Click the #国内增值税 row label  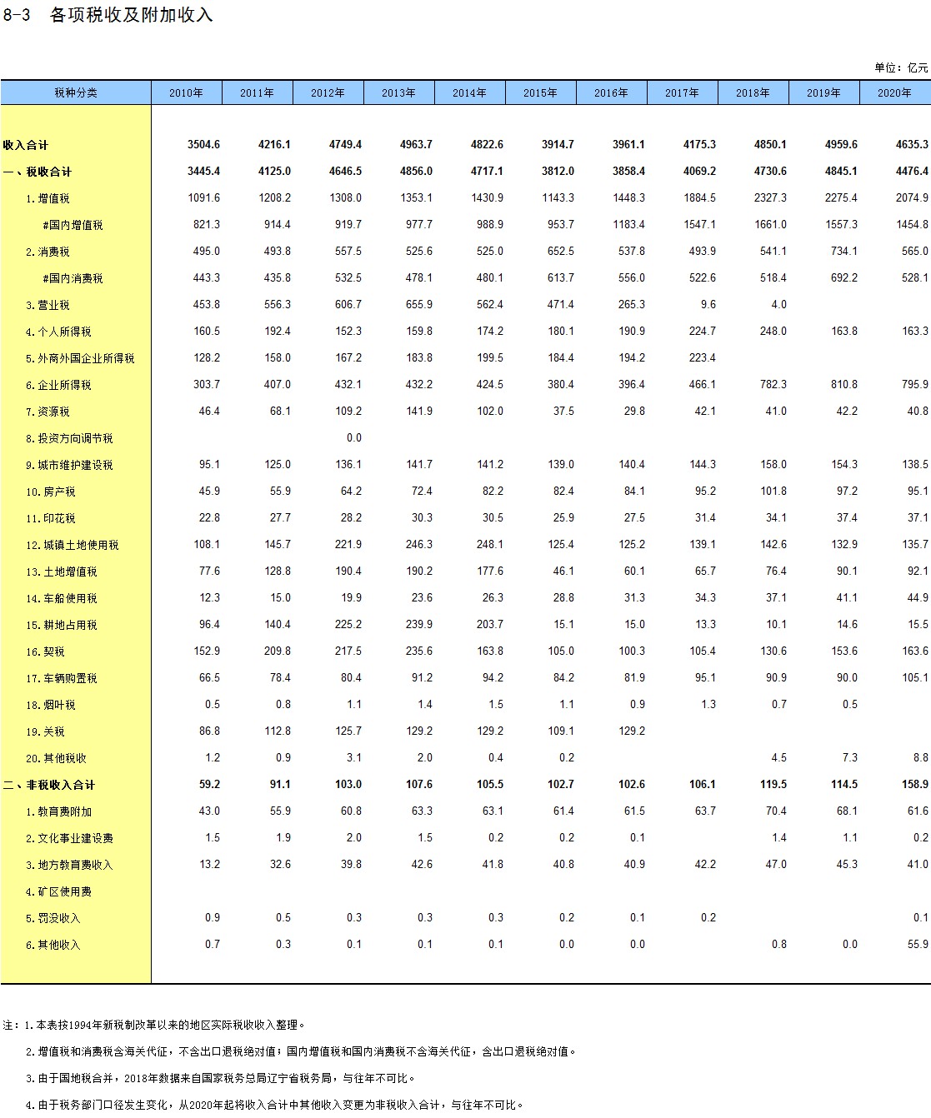(x=73, y=225)
